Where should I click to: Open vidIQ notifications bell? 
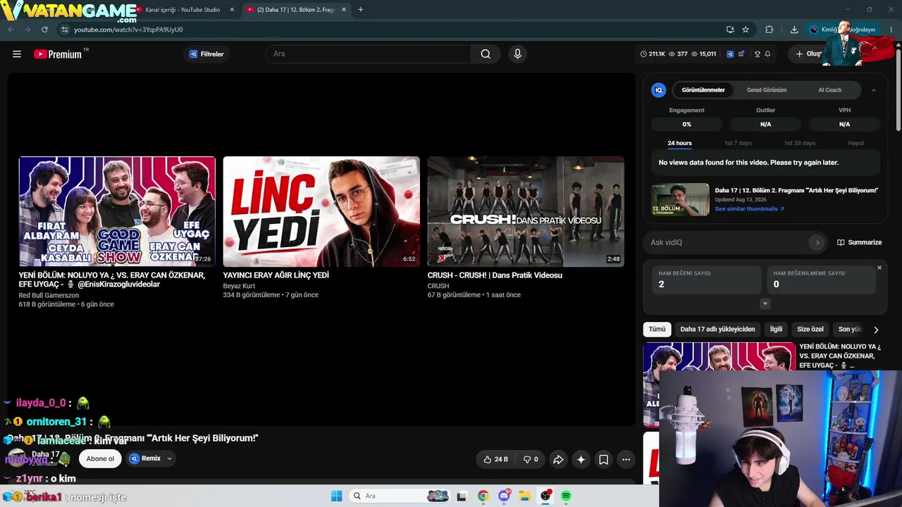click(767, 54)
